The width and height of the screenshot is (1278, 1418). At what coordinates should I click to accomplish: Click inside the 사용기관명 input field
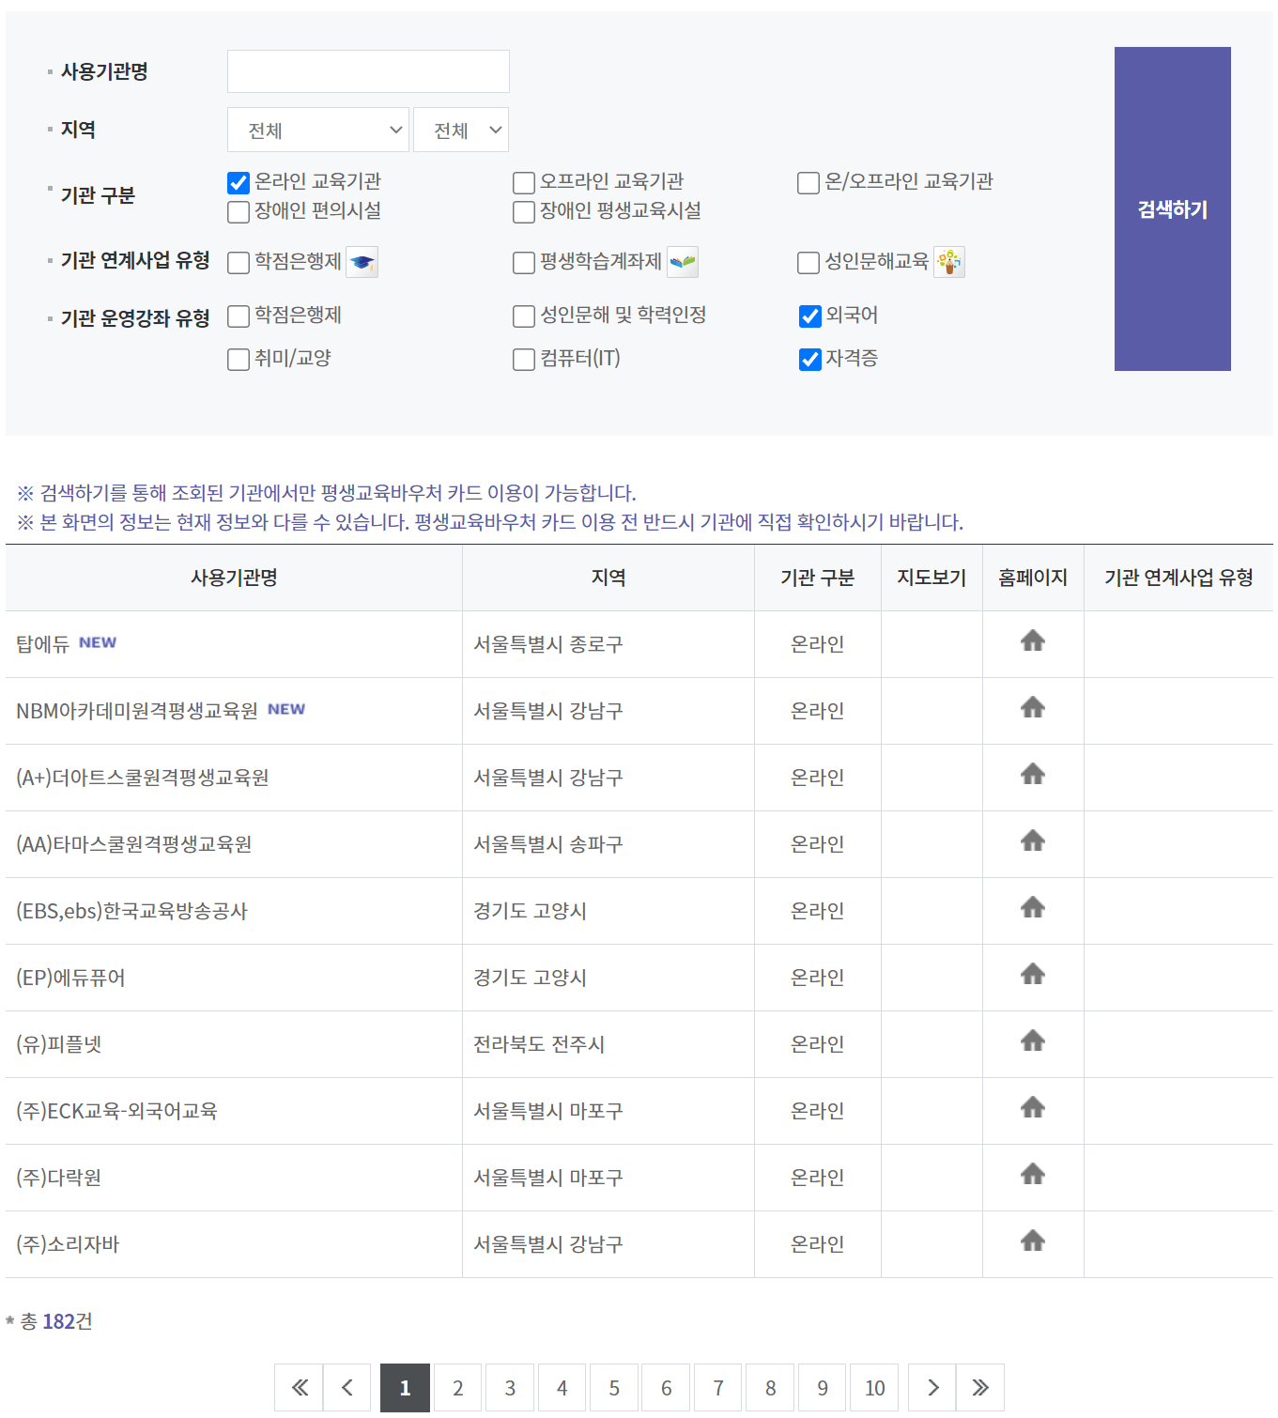pos(367,70)
